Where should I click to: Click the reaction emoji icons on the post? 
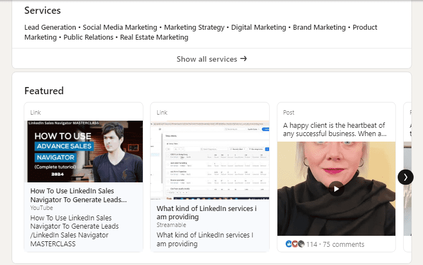295,244
